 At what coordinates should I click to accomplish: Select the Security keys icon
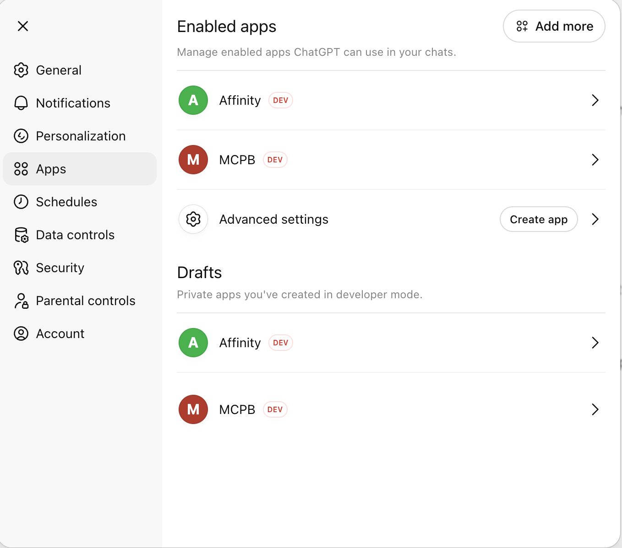pos(21,268)
